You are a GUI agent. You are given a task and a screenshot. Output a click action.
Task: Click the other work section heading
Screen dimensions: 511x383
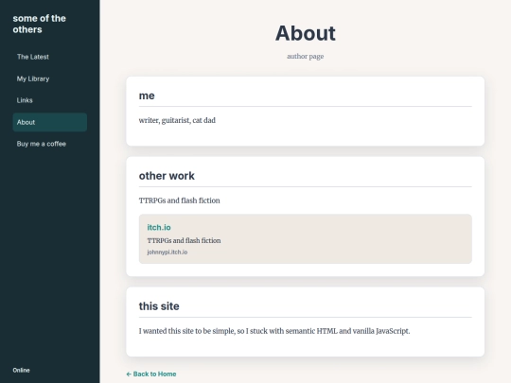[167, 176]
